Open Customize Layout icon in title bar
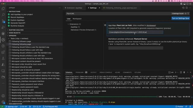The height and width of the screenshot is (108, 193). pyautogui.click(x=190, y=4)
